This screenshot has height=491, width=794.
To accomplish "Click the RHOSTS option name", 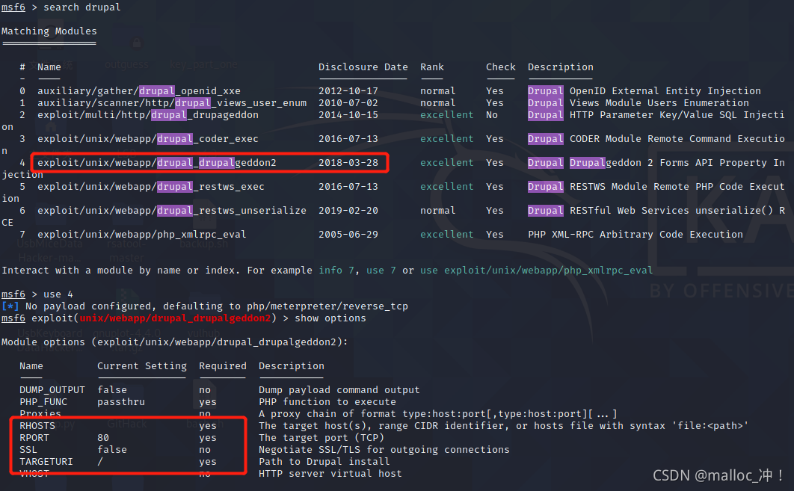I will pyautogui.click(x=37, y=426).
